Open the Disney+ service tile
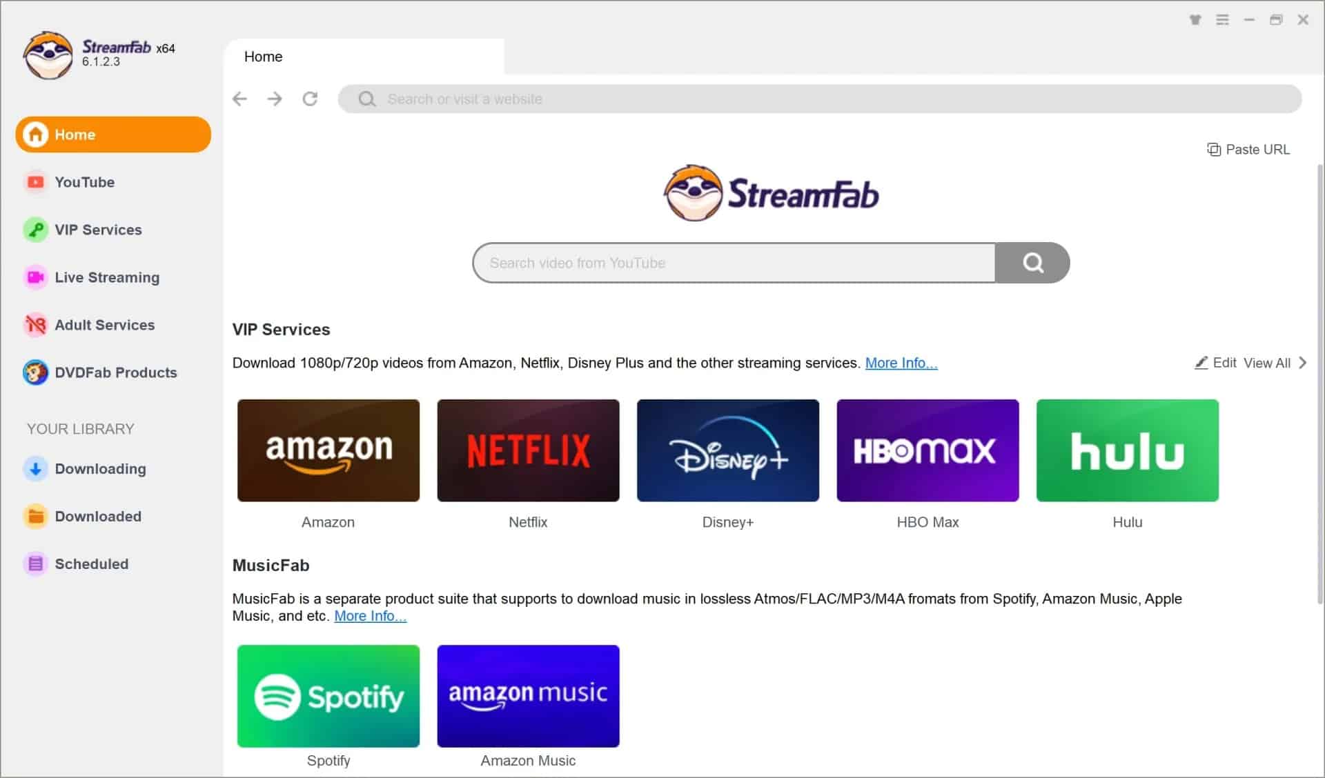 click(727, 450)
